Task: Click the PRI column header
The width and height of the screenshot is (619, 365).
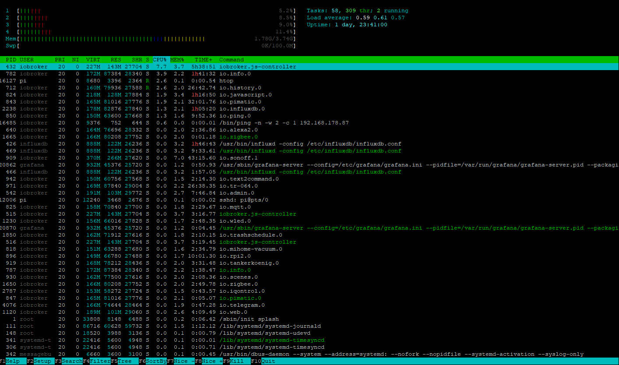Action: 60,60
